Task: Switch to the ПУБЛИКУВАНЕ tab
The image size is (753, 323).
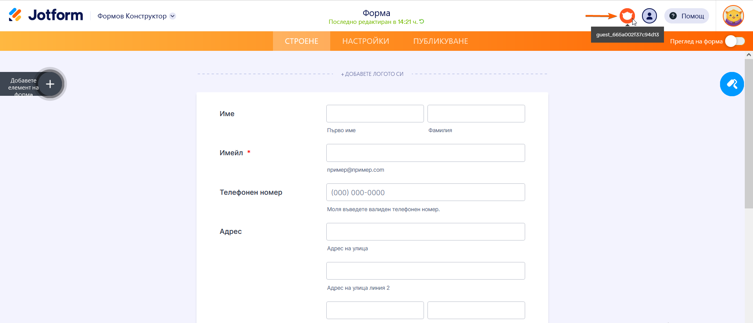Action: click(440, 41)
